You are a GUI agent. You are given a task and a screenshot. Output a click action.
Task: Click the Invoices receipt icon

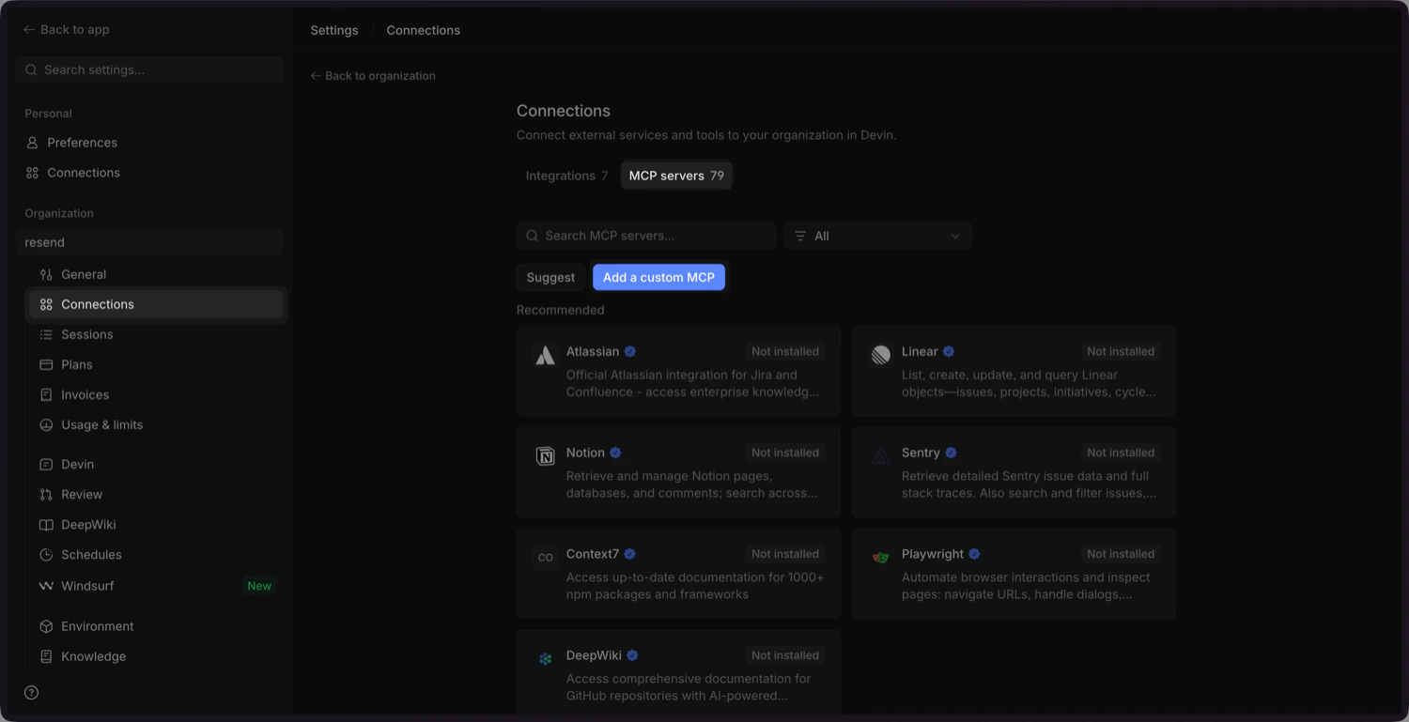click(46, 394)
